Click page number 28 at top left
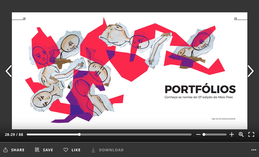Viewport: 259px width, 157px height. point(24,19)
